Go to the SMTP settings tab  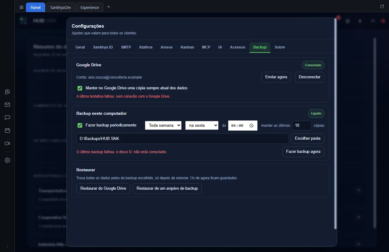126,47
